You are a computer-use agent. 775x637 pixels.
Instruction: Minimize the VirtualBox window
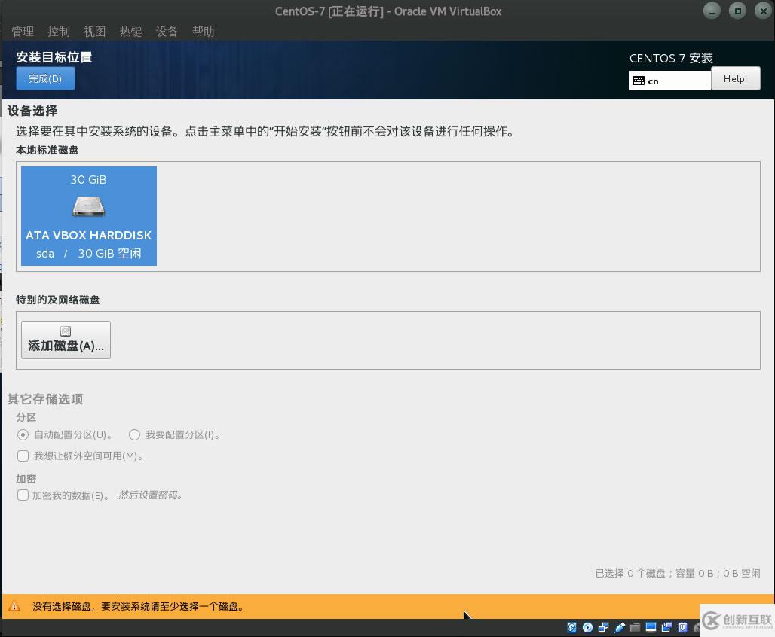click(x=712, y=11)
